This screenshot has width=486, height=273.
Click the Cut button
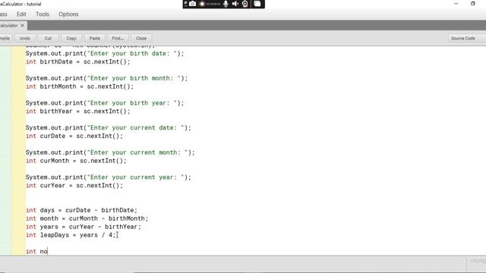pyautogui.click(x=48, y=39)
